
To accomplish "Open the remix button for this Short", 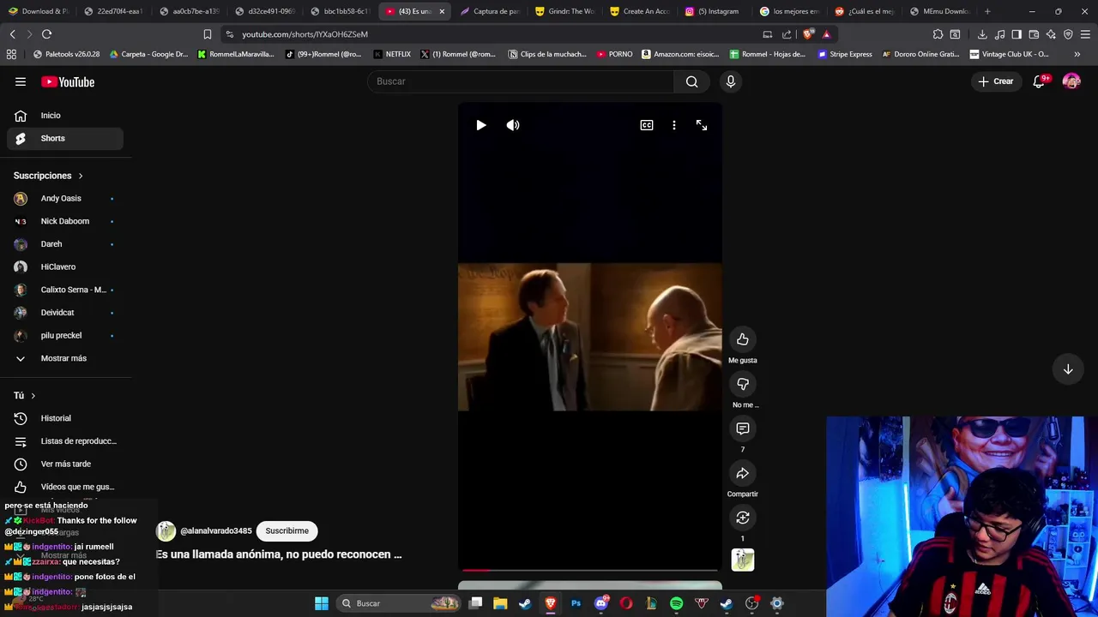I will [743, 518].
